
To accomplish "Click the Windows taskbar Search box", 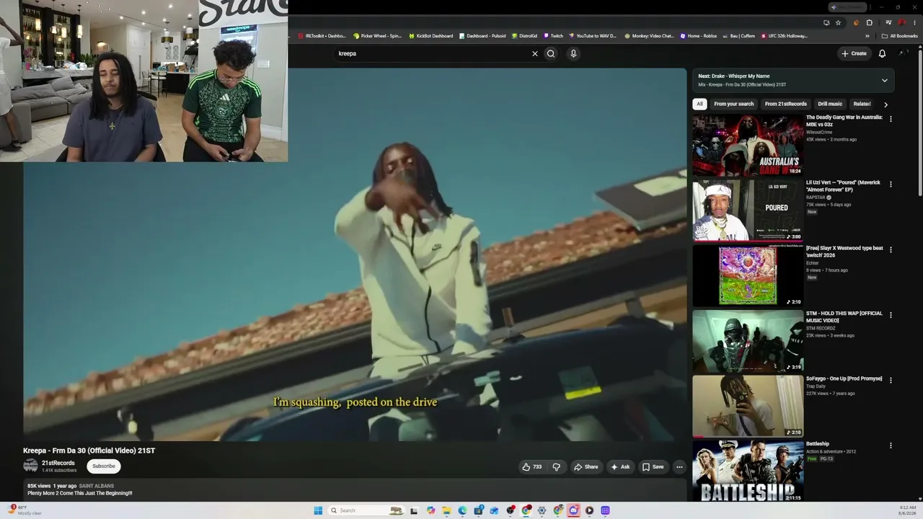I will (x=366, y=510).
